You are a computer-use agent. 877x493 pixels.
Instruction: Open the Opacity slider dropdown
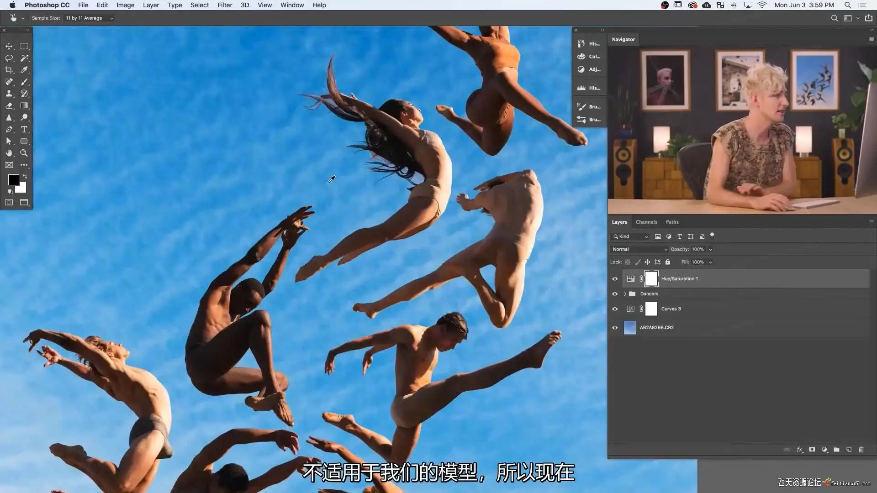pyautogui.click(x=710, y=250)
